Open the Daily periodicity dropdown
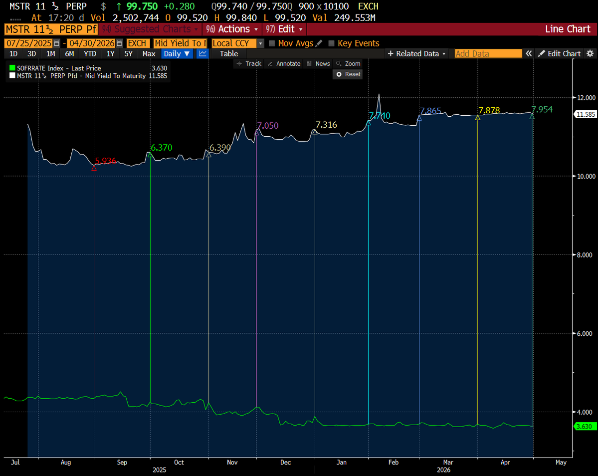 (177, 54)
